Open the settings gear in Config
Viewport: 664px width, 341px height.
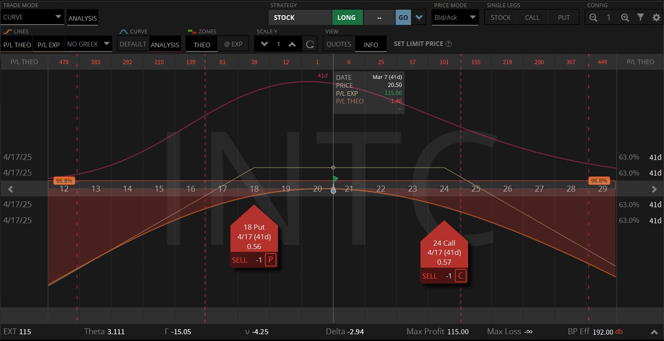pos(656,17)
